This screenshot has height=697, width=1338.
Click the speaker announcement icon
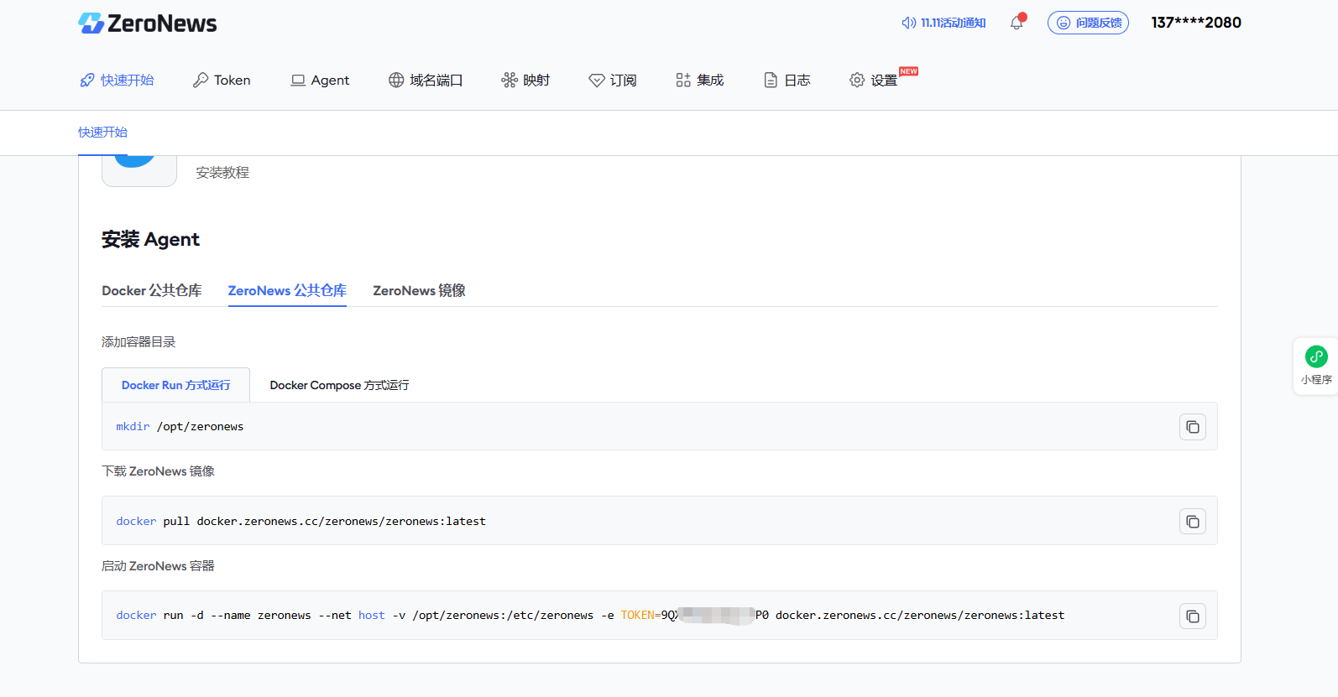pyautogui.click(x=908, y=23)
